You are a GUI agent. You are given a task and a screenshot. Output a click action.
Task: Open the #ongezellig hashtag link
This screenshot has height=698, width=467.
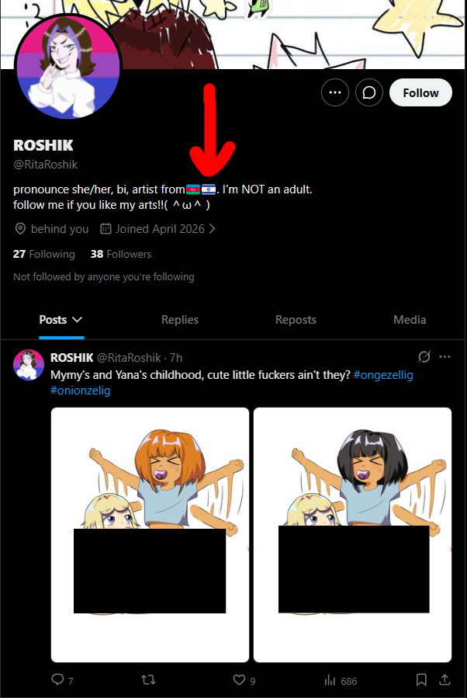[383, 375]
